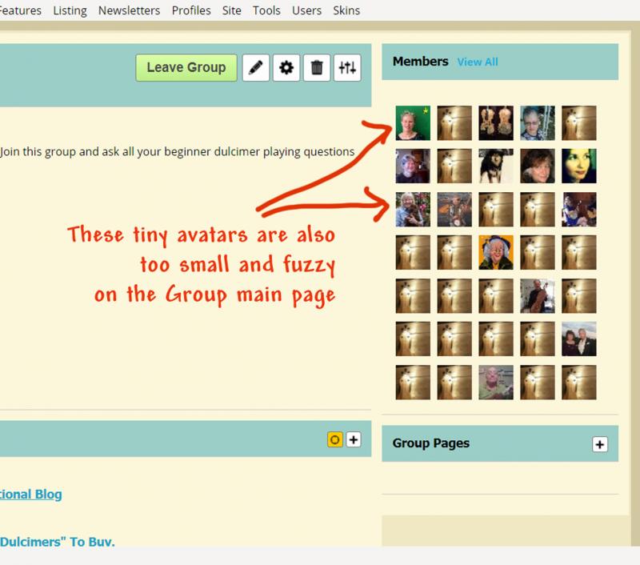Open the Profiles menu
The width and height of the screenshot is (640, 565).
[x=191, y=10]
